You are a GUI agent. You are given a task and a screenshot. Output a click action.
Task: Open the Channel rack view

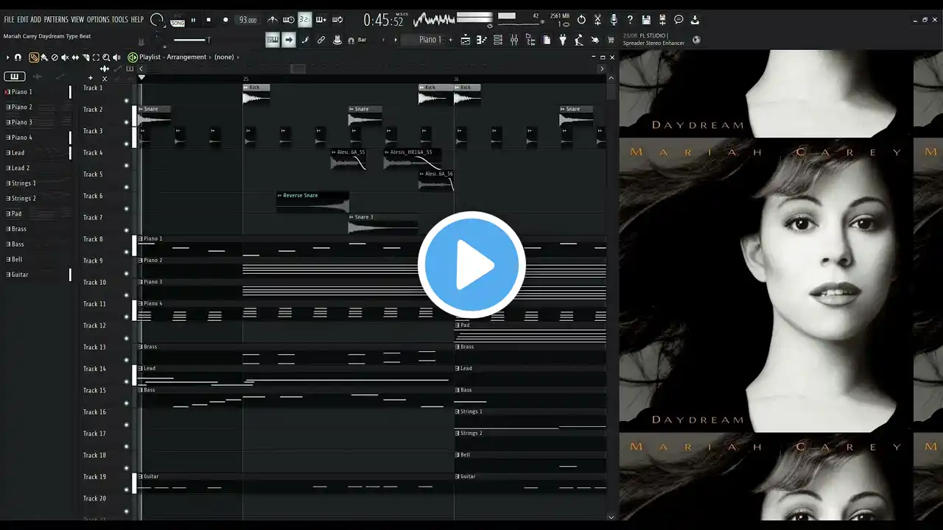click(497, 40)
